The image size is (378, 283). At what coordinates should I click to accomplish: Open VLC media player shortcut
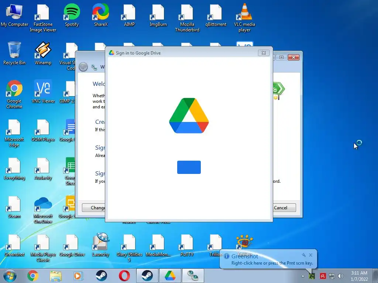tap(244, 18)
